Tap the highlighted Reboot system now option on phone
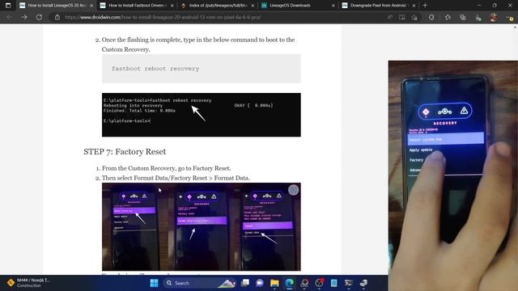The image size is (518, 291). click(446, 138)
